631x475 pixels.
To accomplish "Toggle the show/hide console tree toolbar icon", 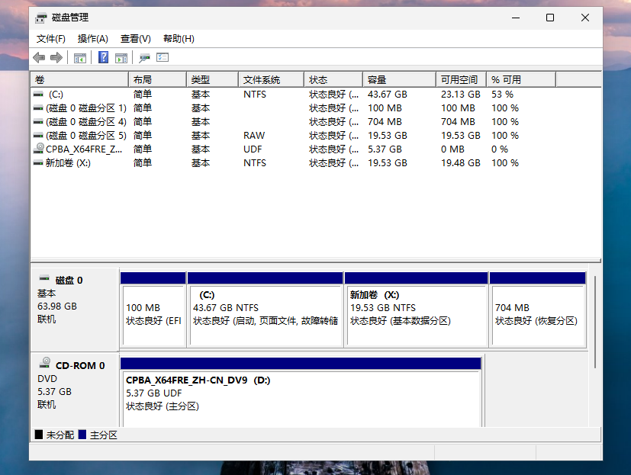I will coord(80,58).
